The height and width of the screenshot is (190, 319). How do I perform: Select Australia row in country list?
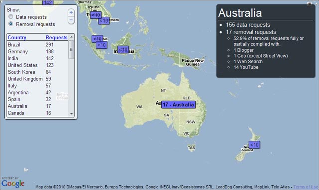[38, 106]
